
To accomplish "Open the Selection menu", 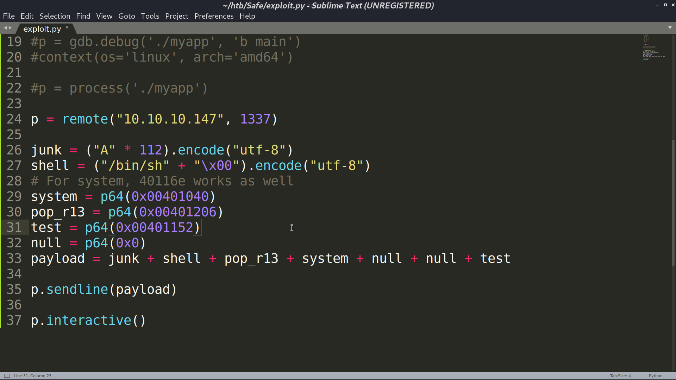I will (x=55, y=16).
